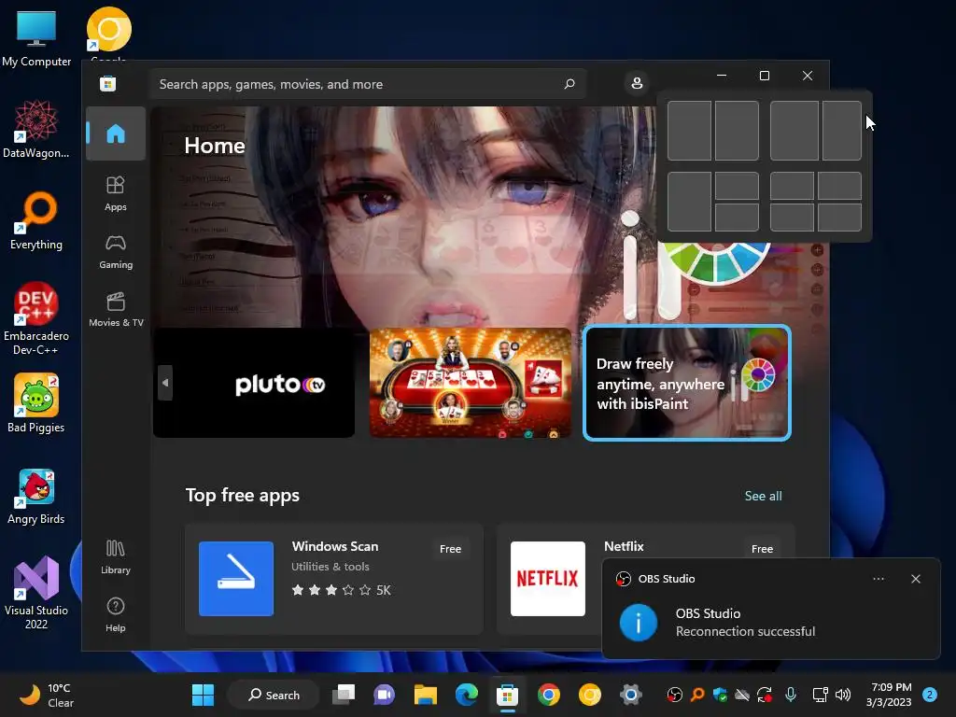Click the 5K star rating of Windows Scan
Image resolution: width=956 pixels, height=717 pixels.
click(341, 590)
